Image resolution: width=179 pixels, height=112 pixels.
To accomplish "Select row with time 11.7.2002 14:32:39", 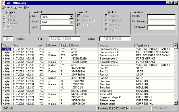I will point(88,52).
